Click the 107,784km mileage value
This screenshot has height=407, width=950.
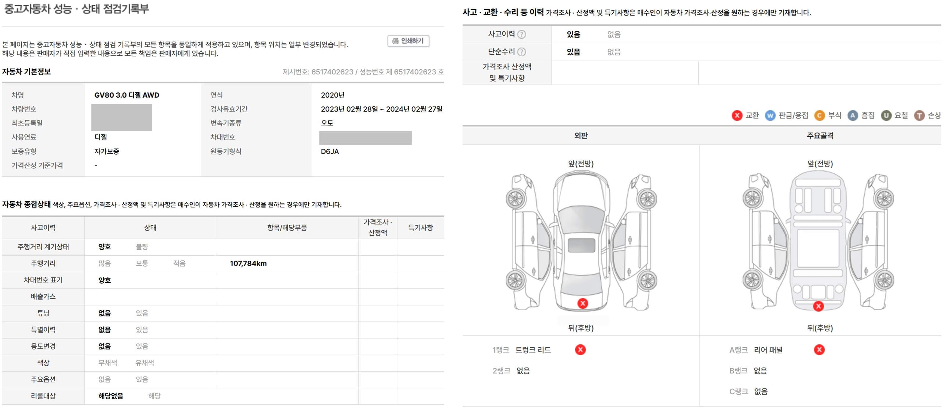[248, 263]
